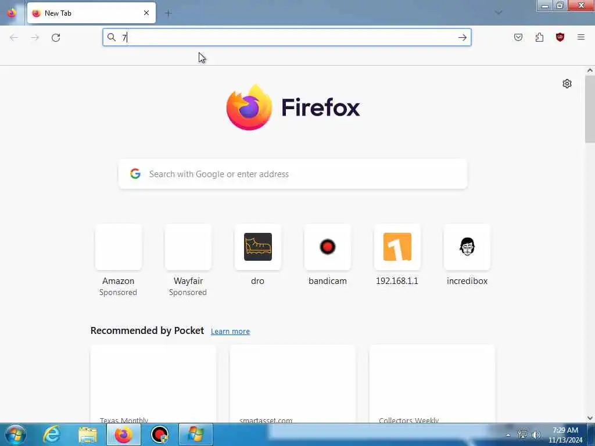Open the network tray icon
Viewport: 595px width, 446px height.
522,434
